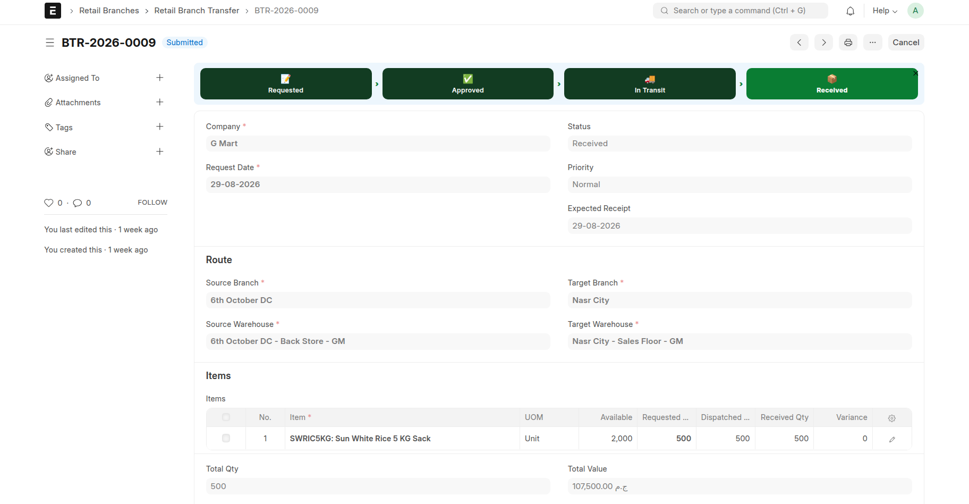Add an Assigned To user
The height and width of the screenshot is (504, 969).
159,78
